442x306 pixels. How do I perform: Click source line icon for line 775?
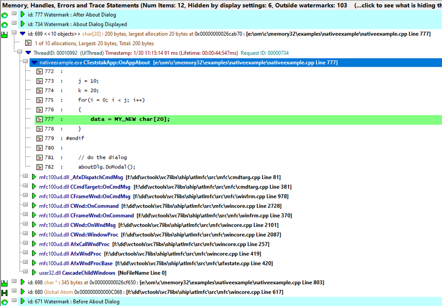[39, 100]
